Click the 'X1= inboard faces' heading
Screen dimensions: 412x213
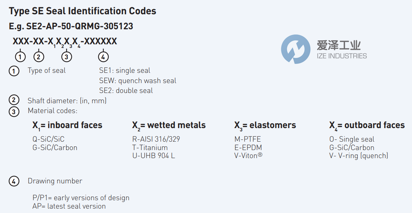pos(67,126)
